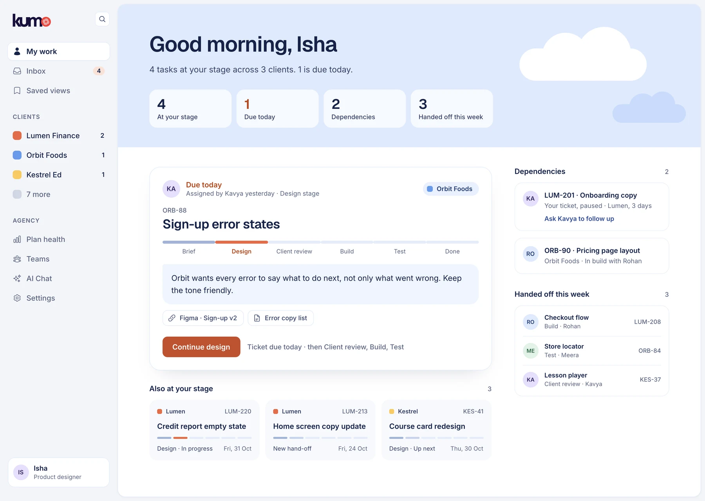Open the Error copy list attachment
Viewport: 705px width, 501px height.
point(280,318)
